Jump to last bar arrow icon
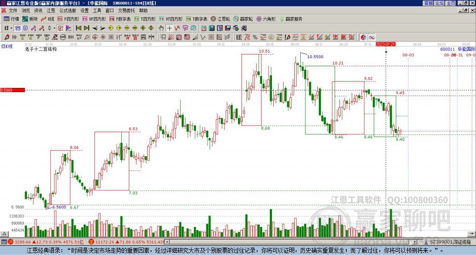Screen dimensions: 476x255 tap(86, 28)
